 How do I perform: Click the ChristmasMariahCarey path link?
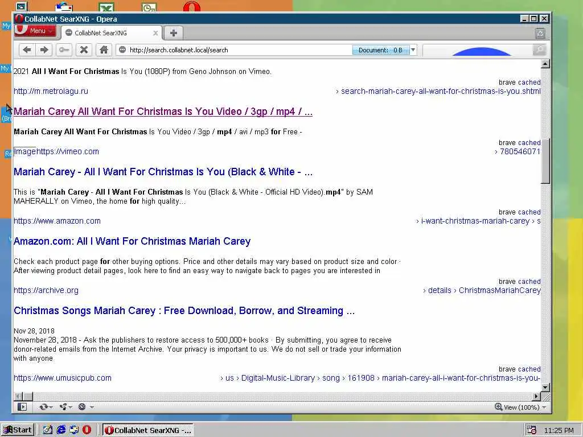pos(500,290)
